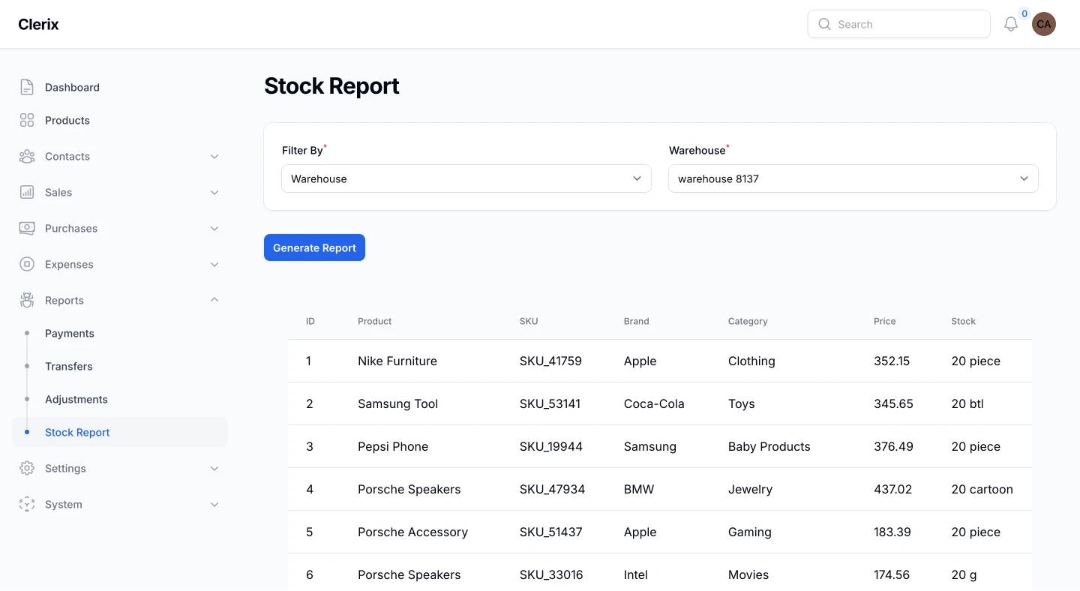Image resolution: width=1080 pixels, height=591 pixels.
Task: Click the search magnifier icon
Action: [824, 24]
